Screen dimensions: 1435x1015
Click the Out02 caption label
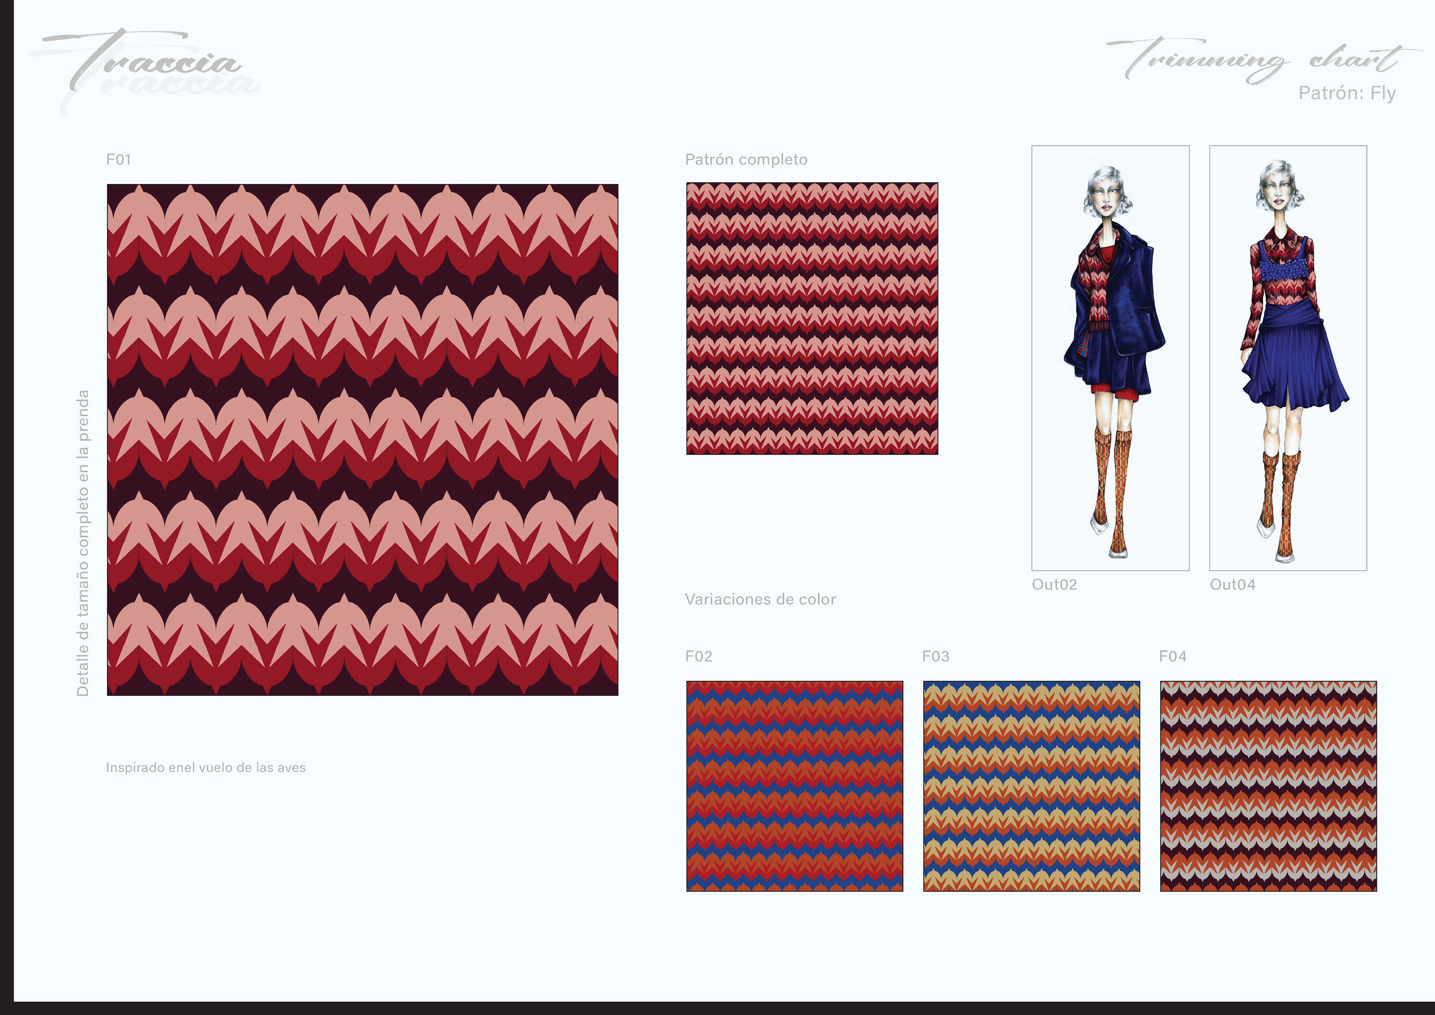click(x=1054, y=585)
